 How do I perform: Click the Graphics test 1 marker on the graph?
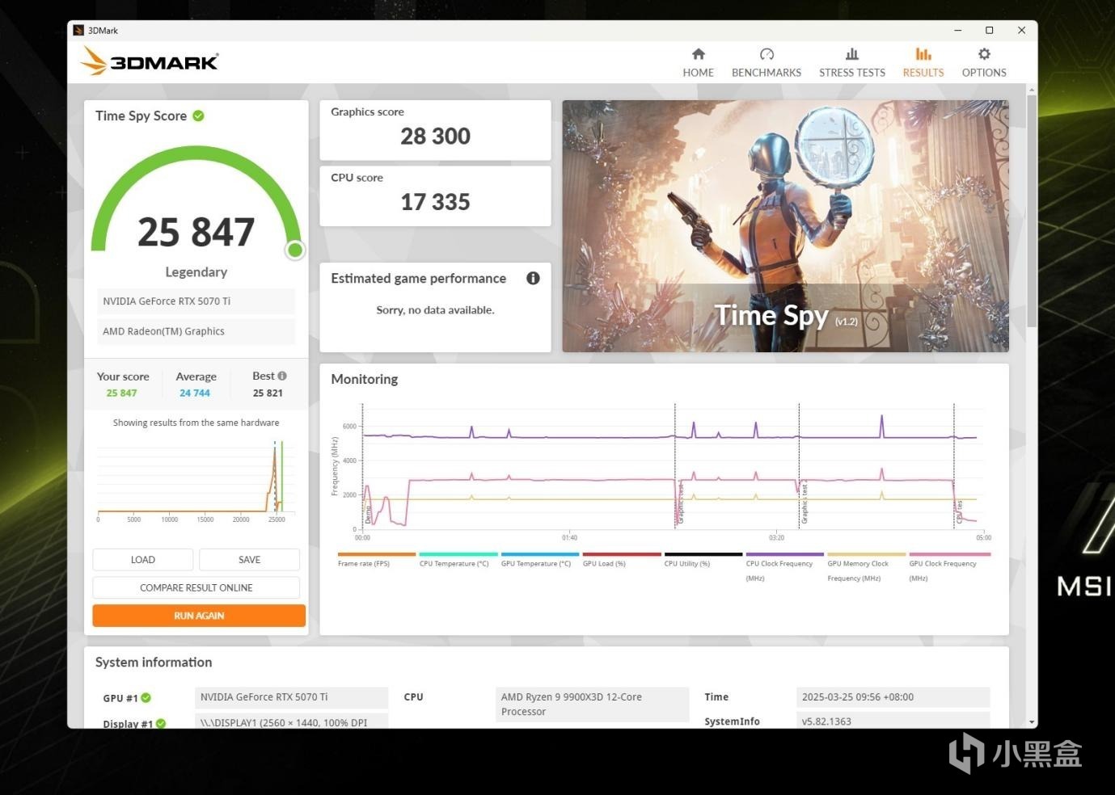(680, 505)
